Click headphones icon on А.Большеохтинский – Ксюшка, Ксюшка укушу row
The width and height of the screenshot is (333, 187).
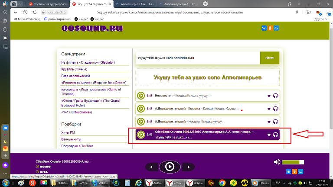[275, 122]
